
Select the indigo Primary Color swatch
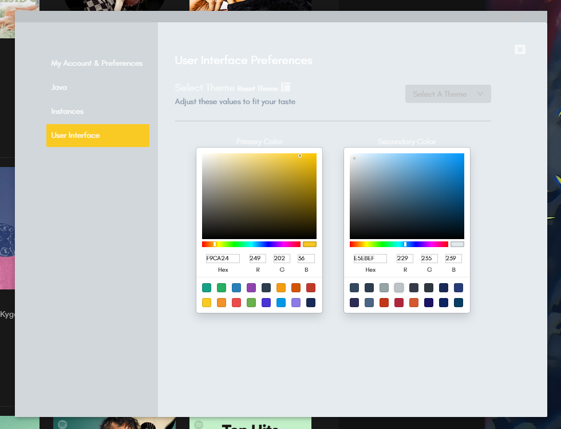(266, 303)
